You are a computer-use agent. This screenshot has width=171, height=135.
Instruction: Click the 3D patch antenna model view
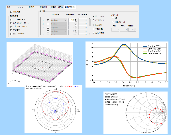[x=40, y=65]
